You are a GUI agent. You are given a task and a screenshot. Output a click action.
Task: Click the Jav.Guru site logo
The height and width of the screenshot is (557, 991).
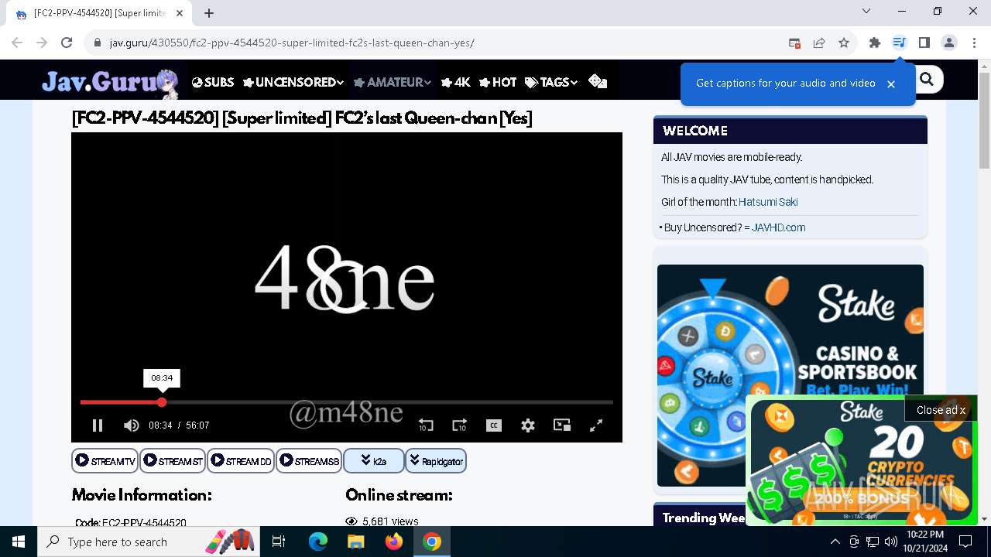[x=111, y=81]
